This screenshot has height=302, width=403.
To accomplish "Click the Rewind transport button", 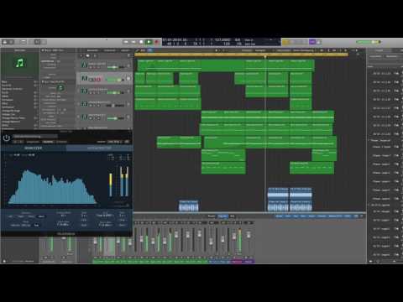I will click(x=126, y=42).
